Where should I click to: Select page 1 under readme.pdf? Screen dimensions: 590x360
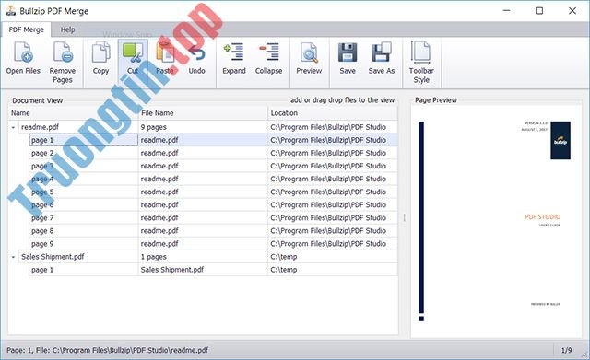[x=214, y=140]
